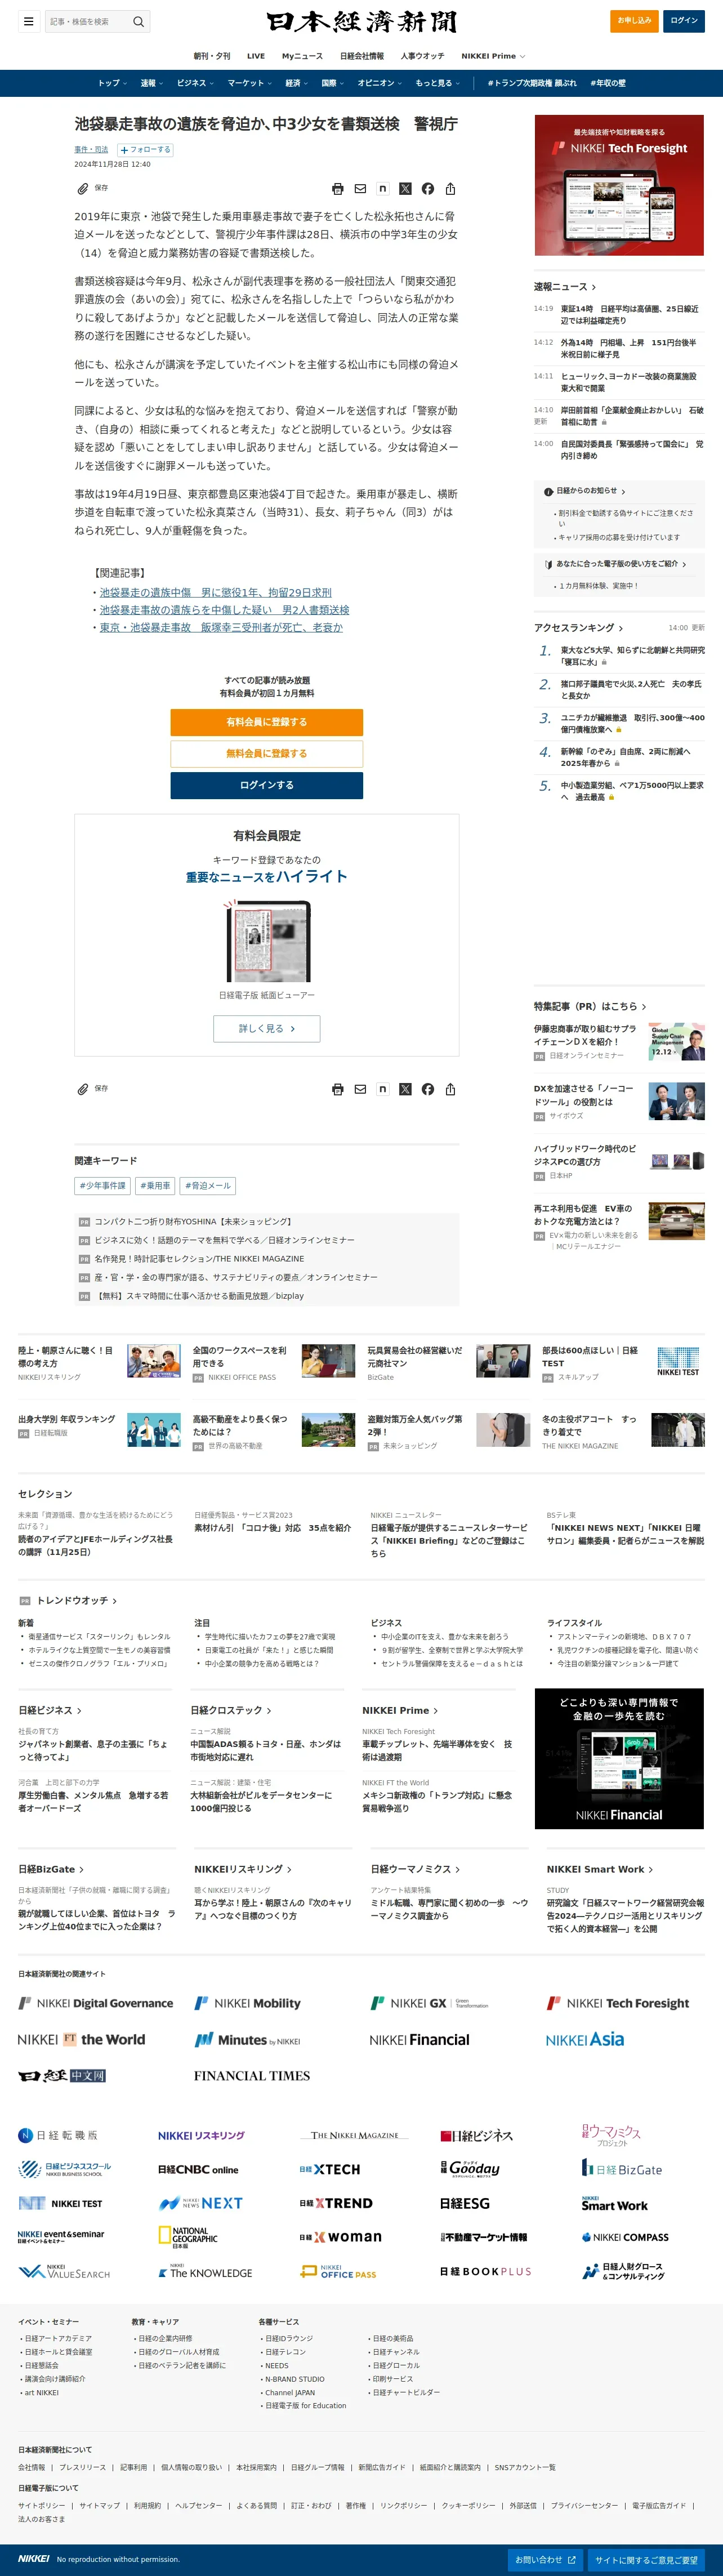
Task: Open the #年収の壁 topic link
Action: click(x=608, y=83)
